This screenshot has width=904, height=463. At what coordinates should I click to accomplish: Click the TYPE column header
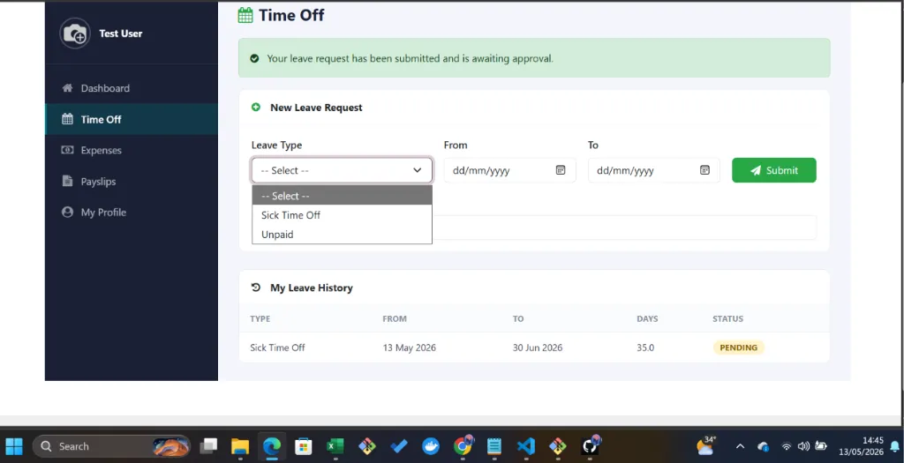point(260,318)
